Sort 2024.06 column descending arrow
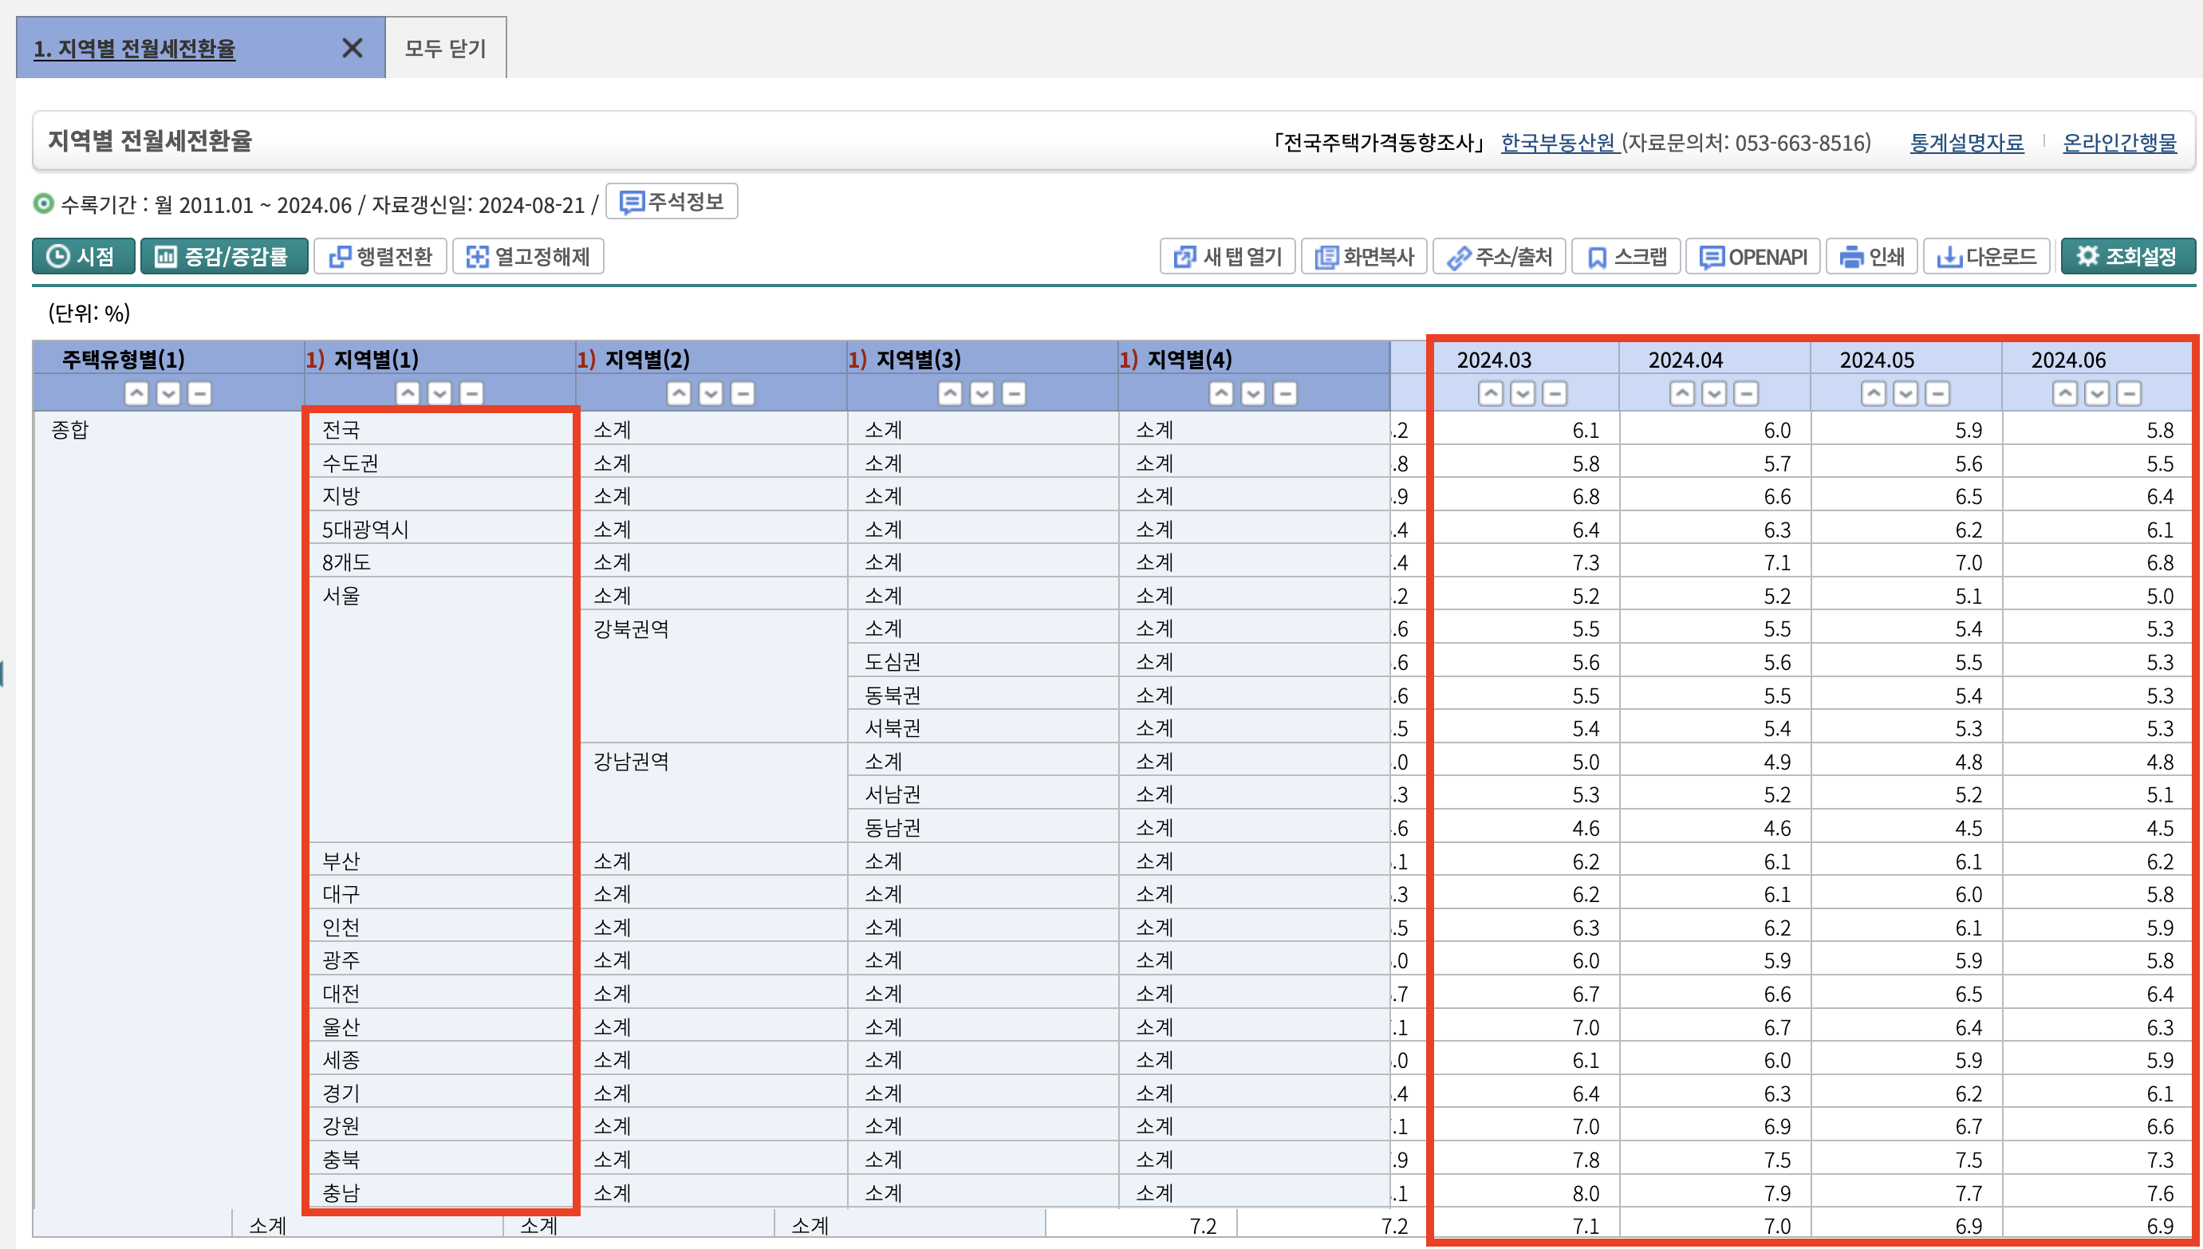Screen dimensions: 2203x1249 [x=2097, y=394]
